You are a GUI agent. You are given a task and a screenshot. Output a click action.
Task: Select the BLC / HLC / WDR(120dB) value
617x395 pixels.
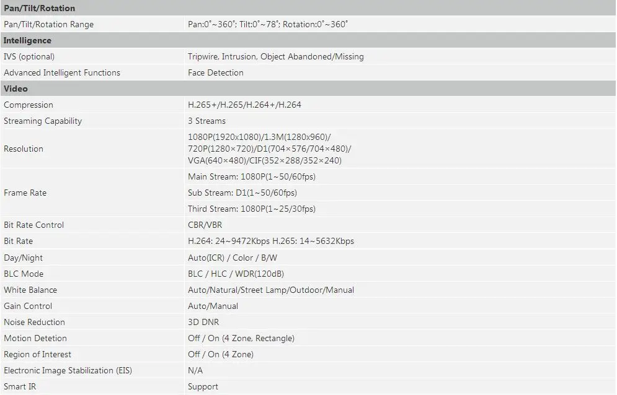[x=236, y=274]
